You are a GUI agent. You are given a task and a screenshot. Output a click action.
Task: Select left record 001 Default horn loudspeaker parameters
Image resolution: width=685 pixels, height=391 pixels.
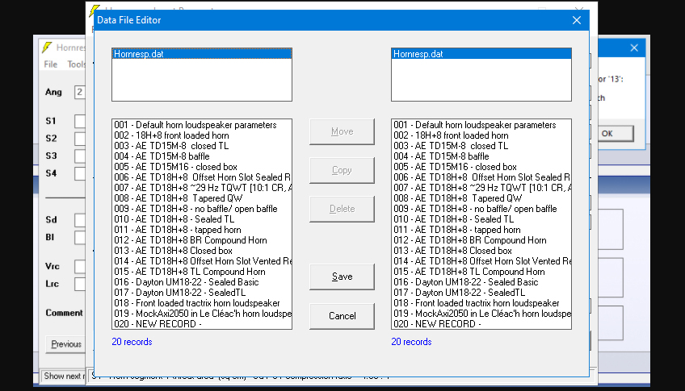[x=202, y=125]
